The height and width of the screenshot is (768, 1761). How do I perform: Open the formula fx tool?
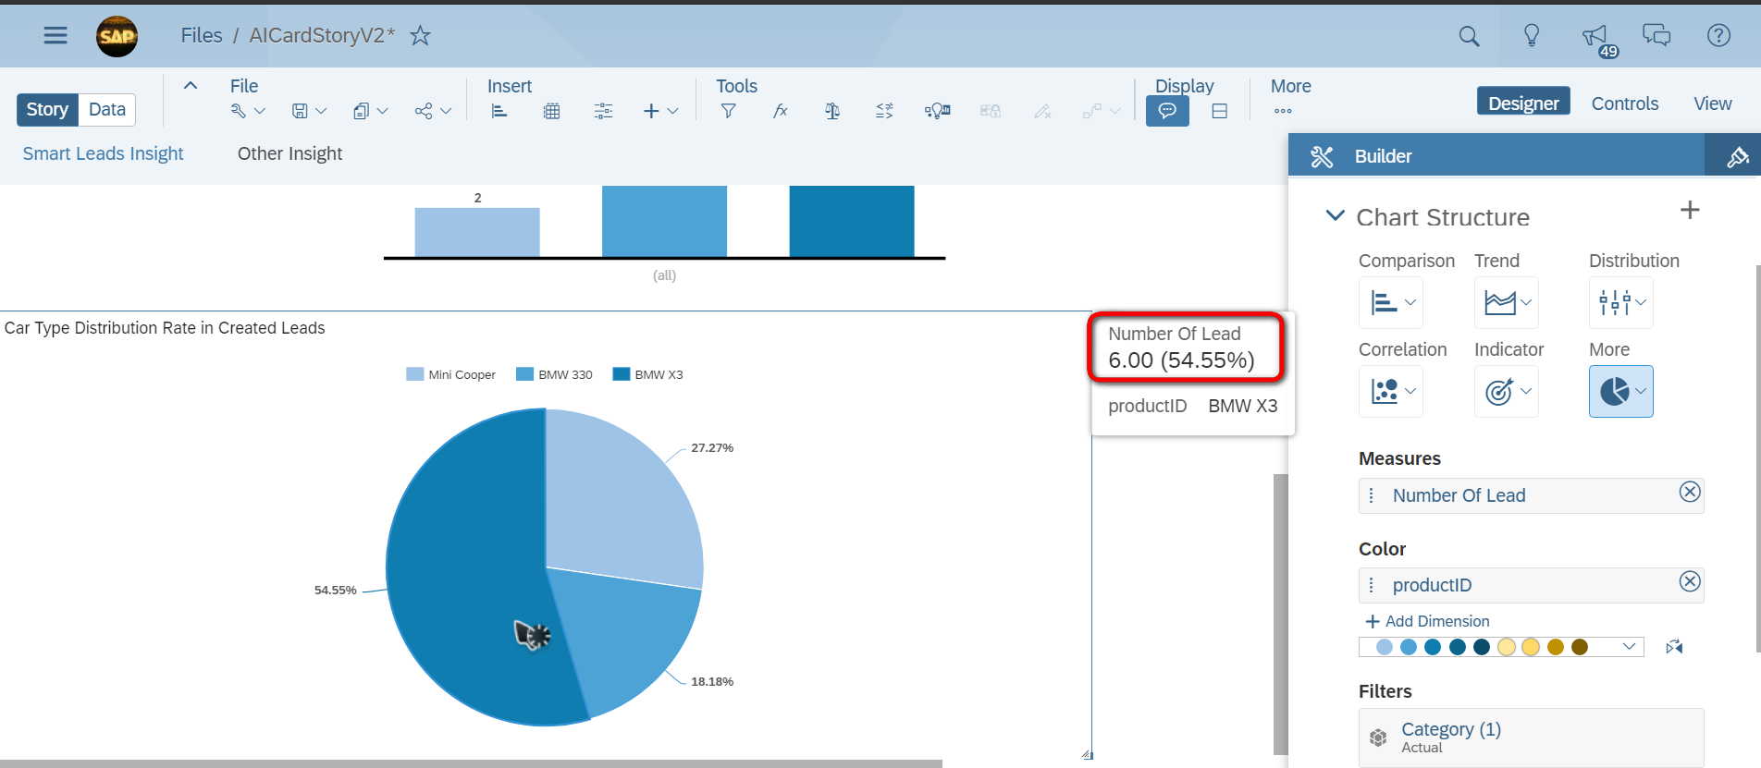tap(781, 111)
